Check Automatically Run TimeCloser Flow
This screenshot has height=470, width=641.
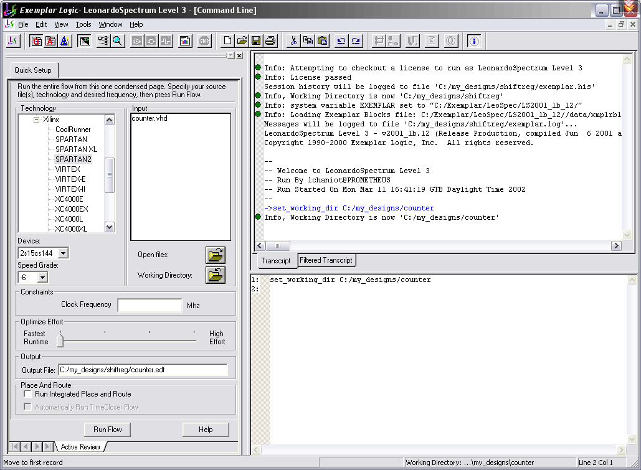coord(28,407)
